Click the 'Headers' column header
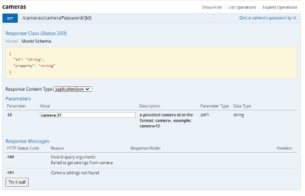The image size is (305, 196). (284, 148)
